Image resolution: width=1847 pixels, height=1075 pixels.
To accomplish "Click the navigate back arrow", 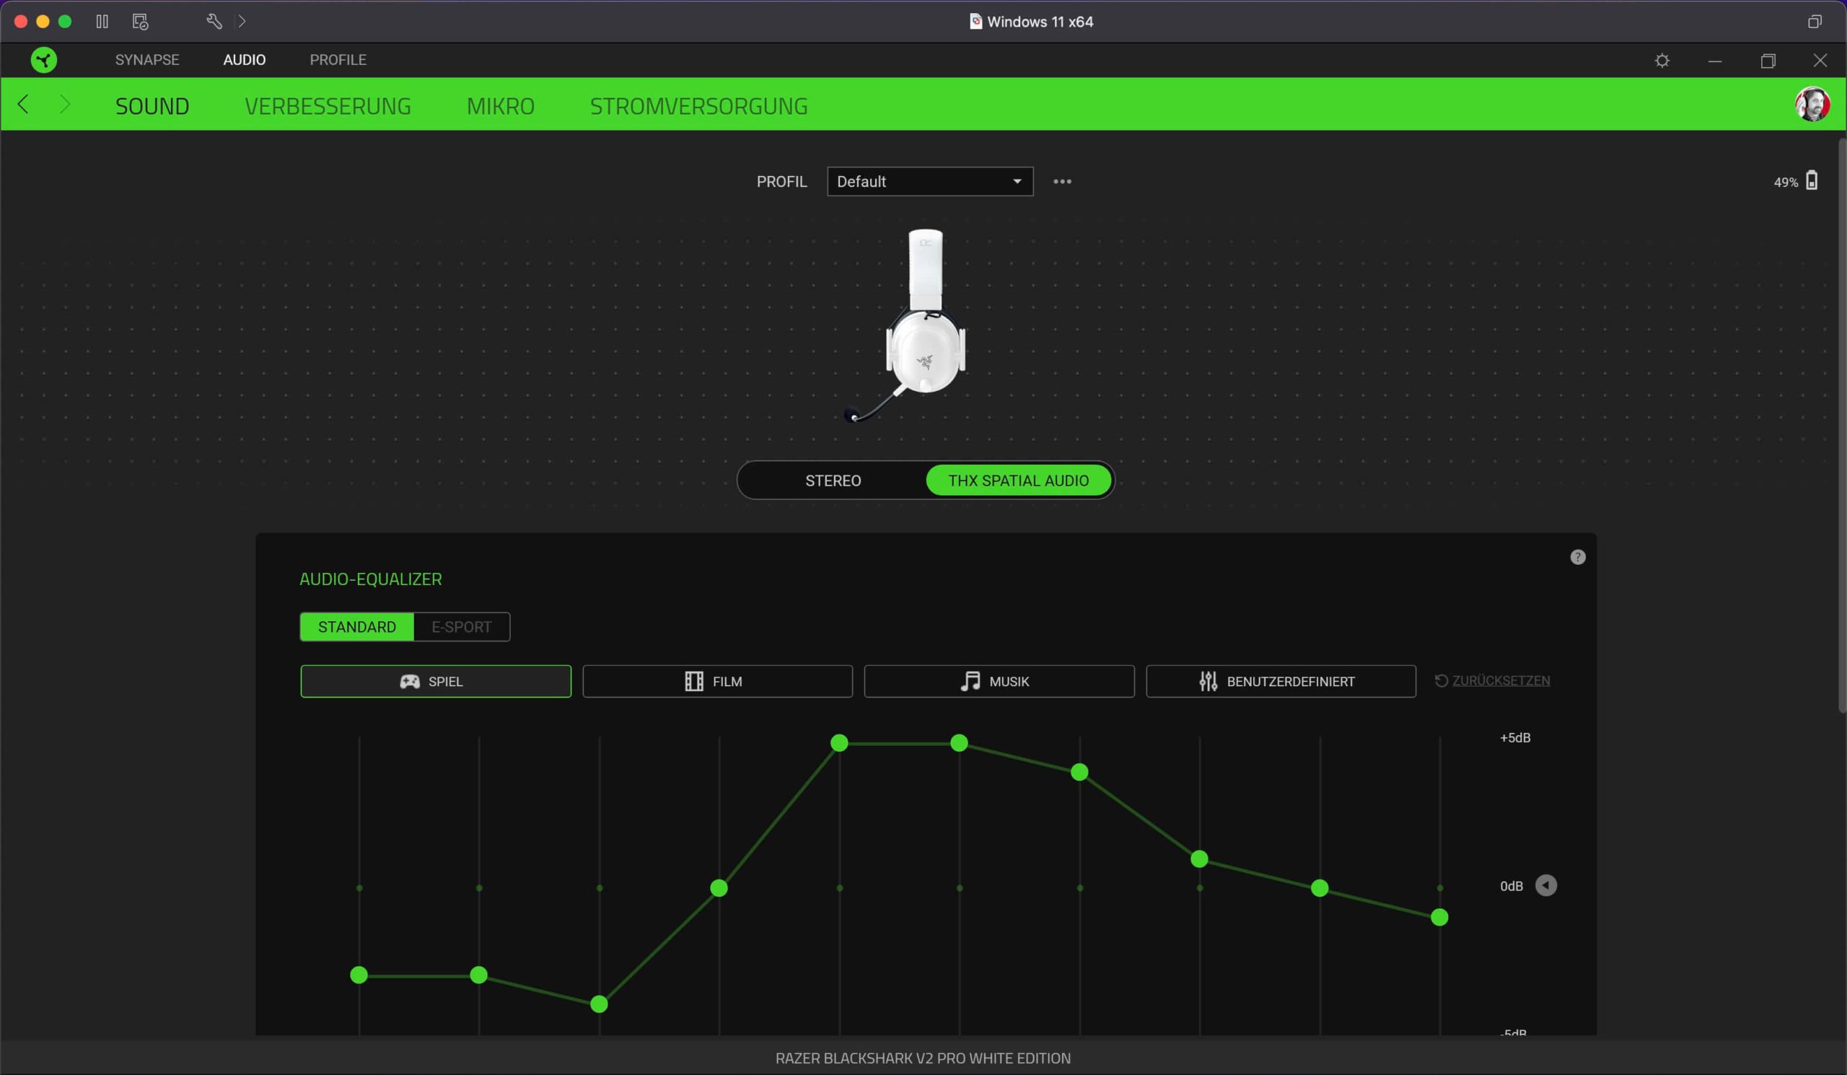I will click(x=24, y=105).
